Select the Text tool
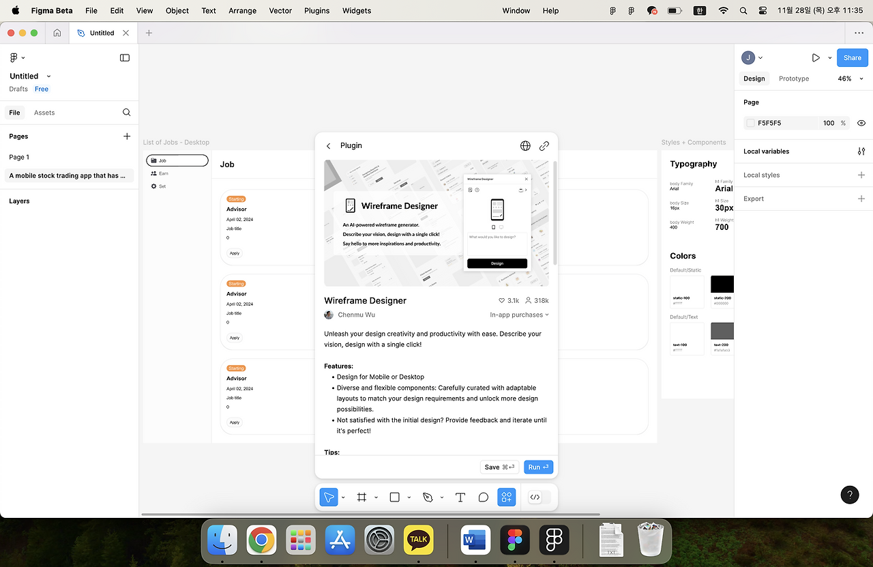The image size is (873, 567). [460, 497]
